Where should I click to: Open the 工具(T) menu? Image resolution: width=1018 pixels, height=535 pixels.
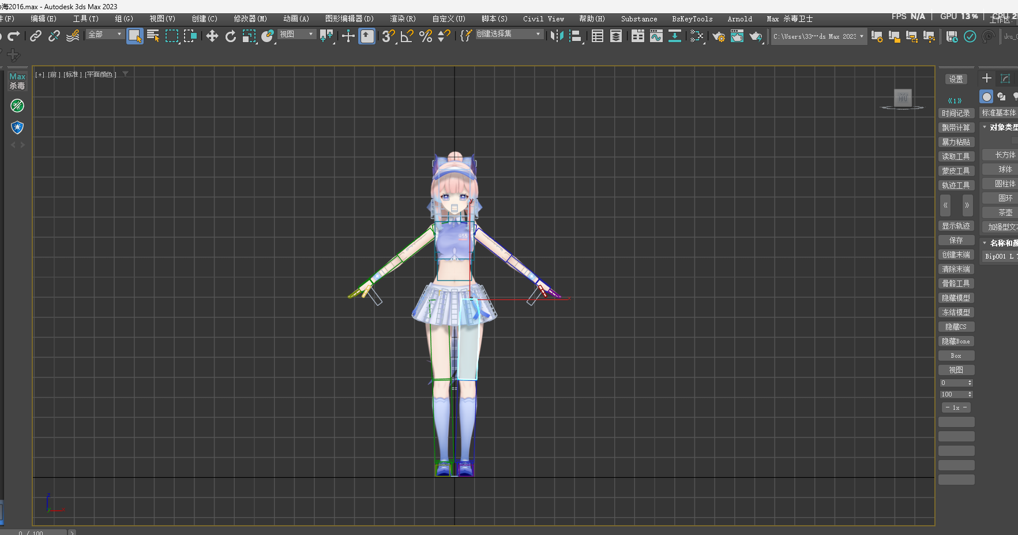(x=85, y=19)
